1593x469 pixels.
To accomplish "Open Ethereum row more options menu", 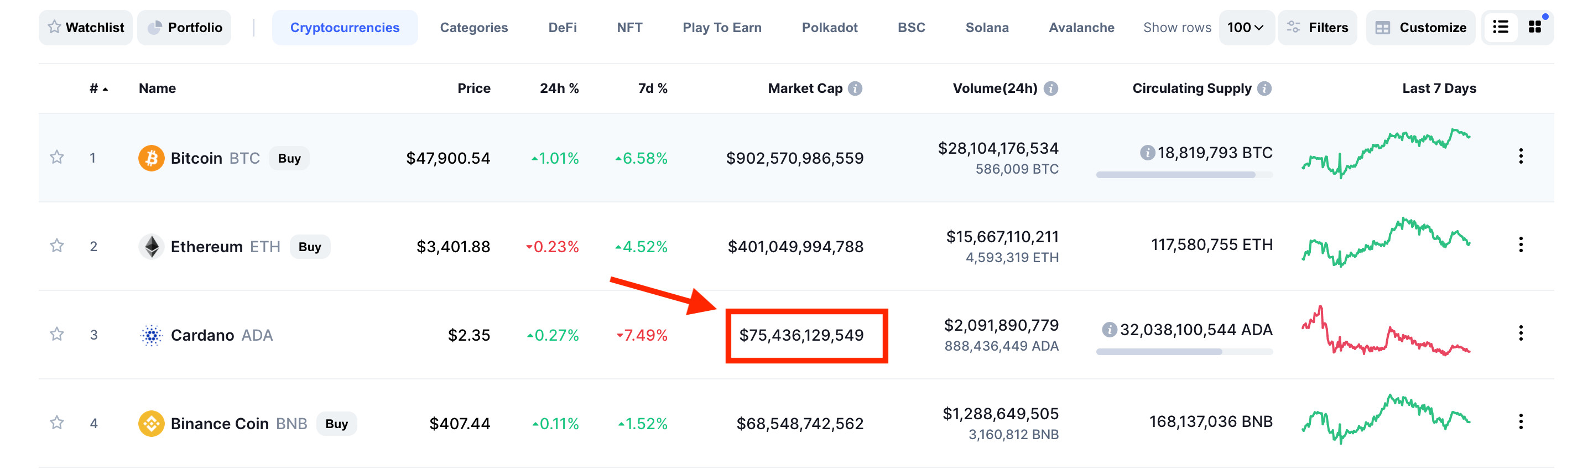I will click(1521, 244).
